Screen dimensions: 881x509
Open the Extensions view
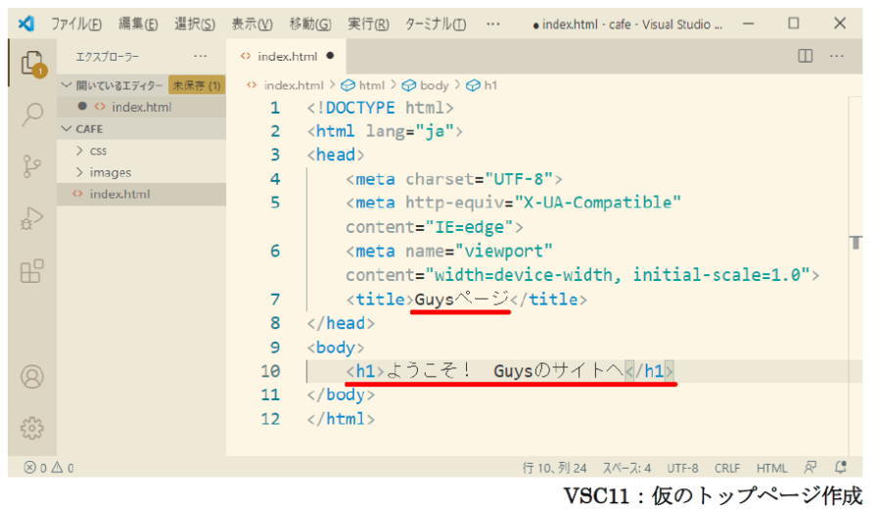tap(31, 271)
